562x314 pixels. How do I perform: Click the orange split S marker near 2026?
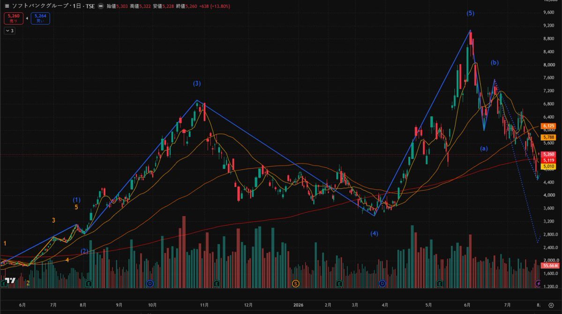(x=295, y=284)
